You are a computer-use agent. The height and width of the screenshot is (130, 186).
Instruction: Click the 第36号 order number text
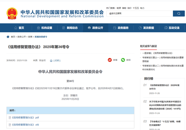coord(70,81)
